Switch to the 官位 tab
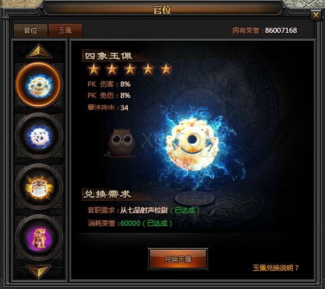This screenshot has height=289, width=325. tap(31, 31)
